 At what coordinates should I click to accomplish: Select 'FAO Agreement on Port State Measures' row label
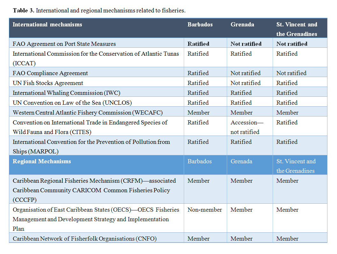coord(64,44)
